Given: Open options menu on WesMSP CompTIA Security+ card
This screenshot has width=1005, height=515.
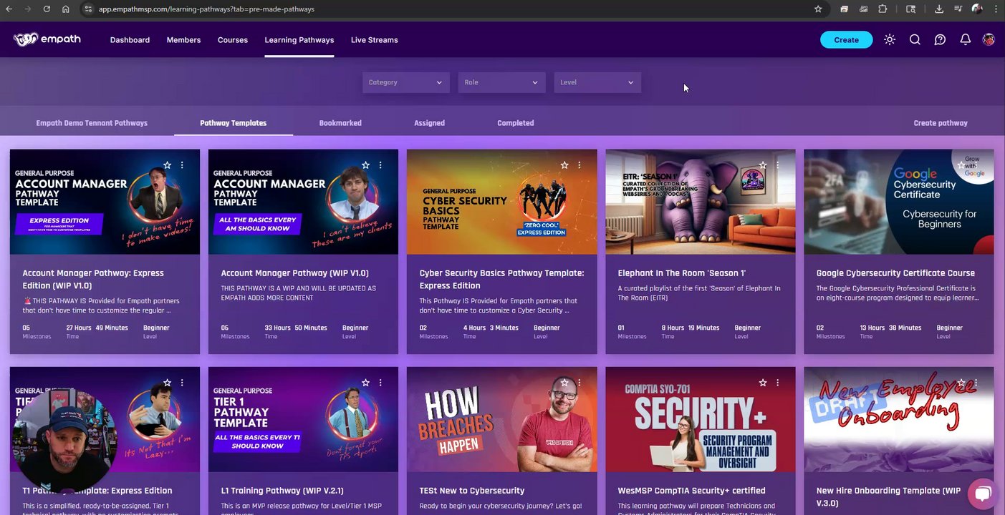Looking at the screenshot, I should pos(778,383).
